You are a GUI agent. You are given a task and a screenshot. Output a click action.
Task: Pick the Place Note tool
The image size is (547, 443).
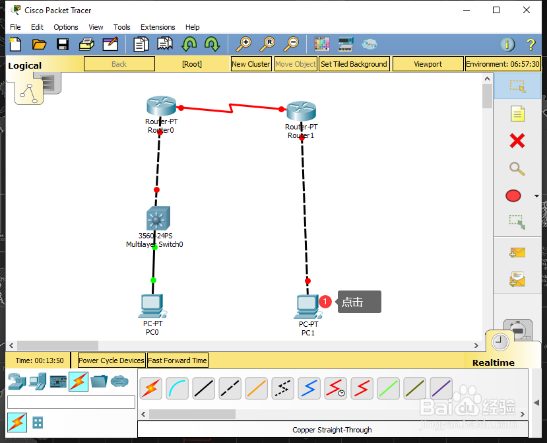point(517,114)
